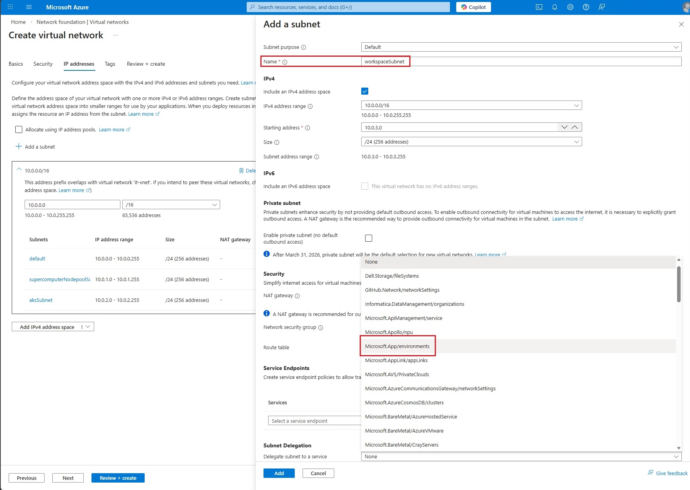Image resolution: width=690 pixels, height=490 pixels.
Task: Open the subnet Size dropdown
Action: coord(471,142)
